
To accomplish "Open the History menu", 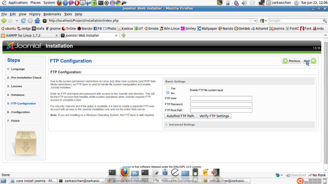I will click(35, 14).
